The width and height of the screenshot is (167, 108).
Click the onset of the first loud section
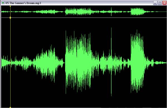(x=66, y=62)
